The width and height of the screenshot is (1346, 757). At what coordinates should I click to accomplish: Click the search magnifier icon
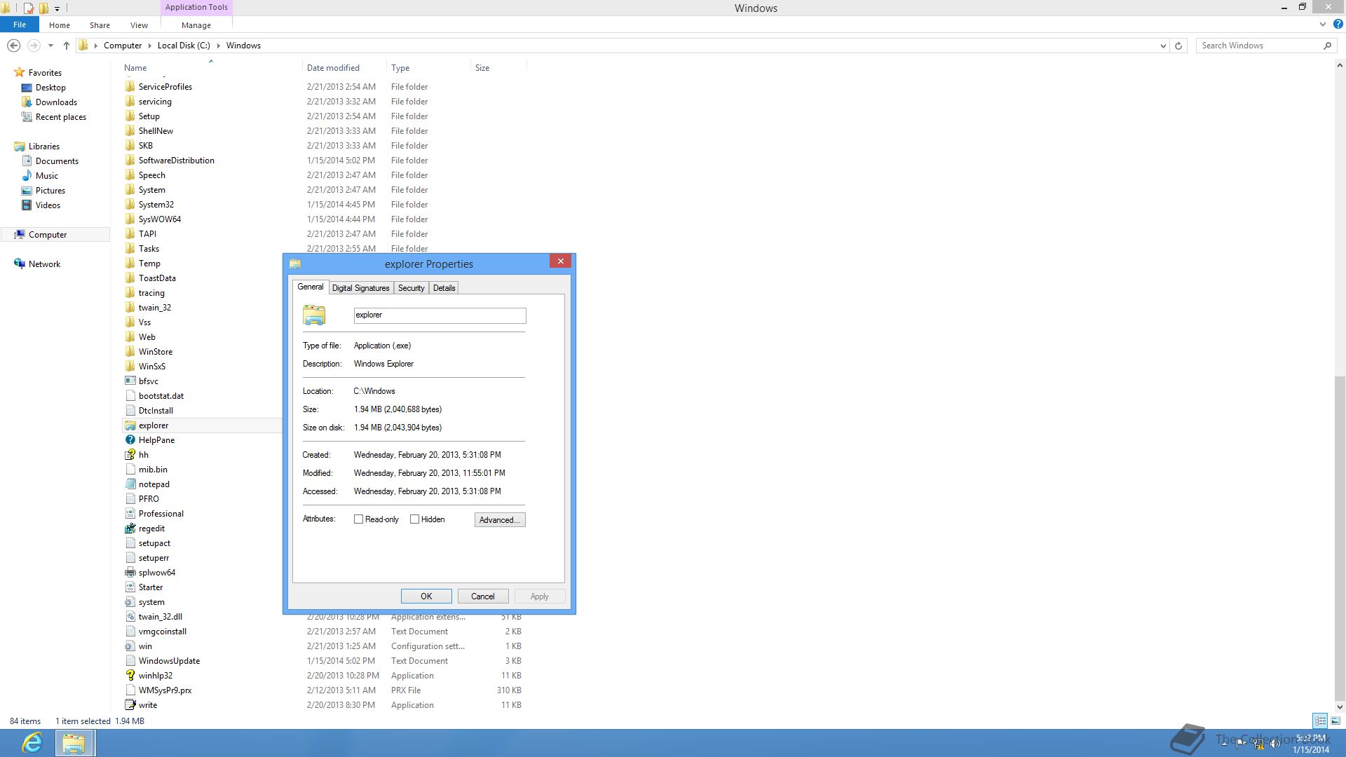point(1327,46)
